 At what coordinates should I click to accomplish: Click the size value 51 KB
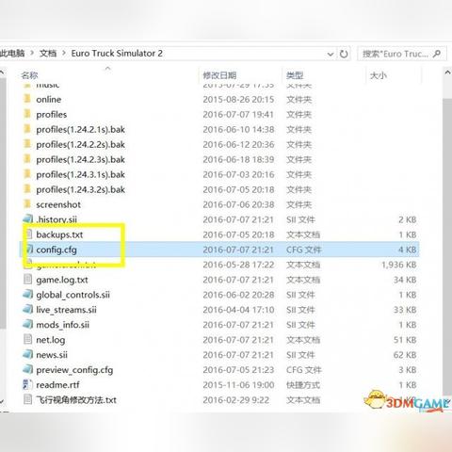405,340
